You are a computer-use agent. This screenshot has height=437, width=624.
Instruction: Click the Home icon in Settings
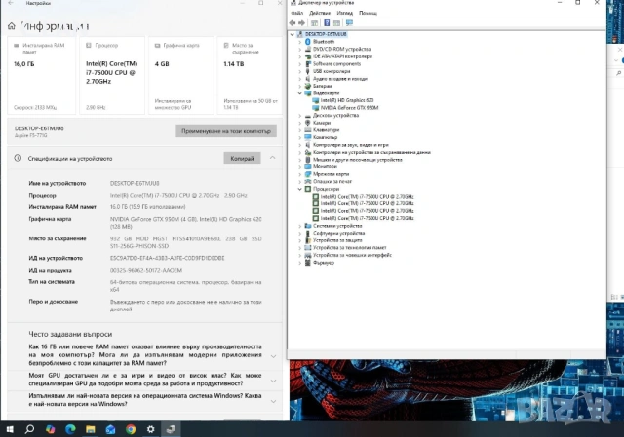(x=12, y=26)
